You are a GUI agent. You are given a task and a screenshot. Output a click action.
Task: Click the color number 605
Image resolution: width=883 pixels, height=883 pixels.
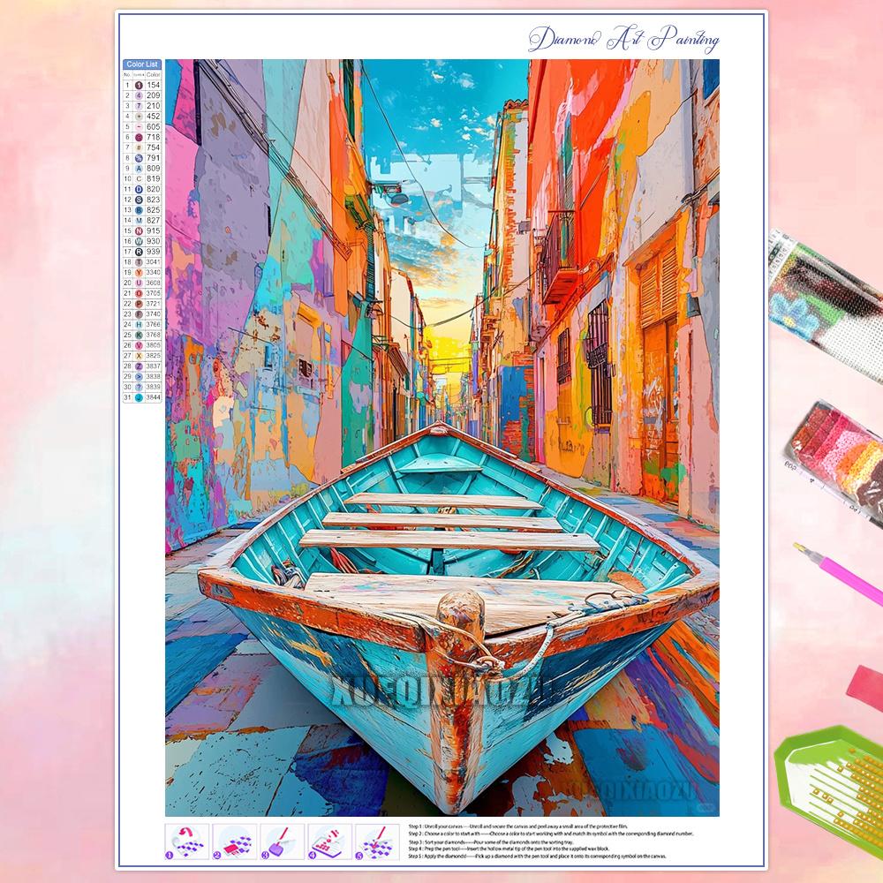tap(153, 126)
